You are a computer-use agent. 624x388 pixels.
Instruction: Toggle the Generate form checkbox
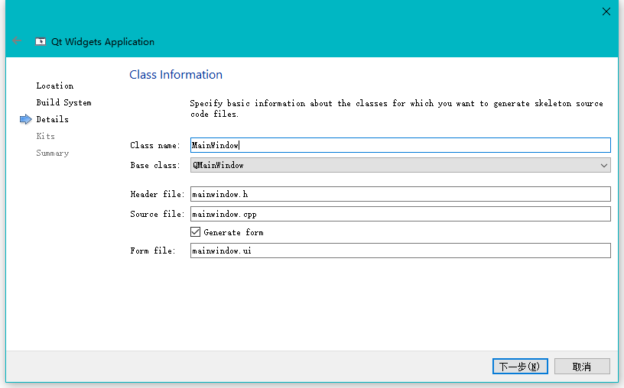pos(195,231)
